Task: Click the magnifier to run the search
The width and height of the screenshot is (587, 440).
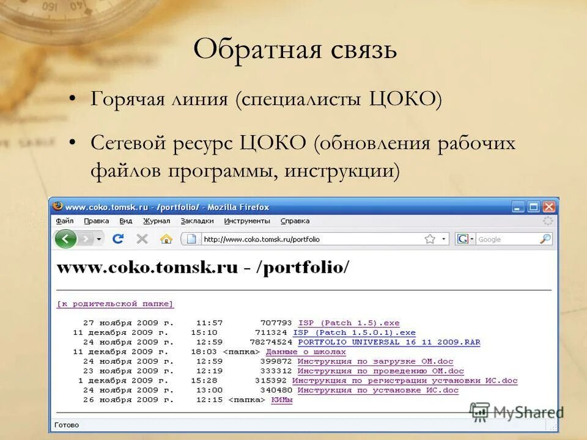Action: click(x=547, y=238)
